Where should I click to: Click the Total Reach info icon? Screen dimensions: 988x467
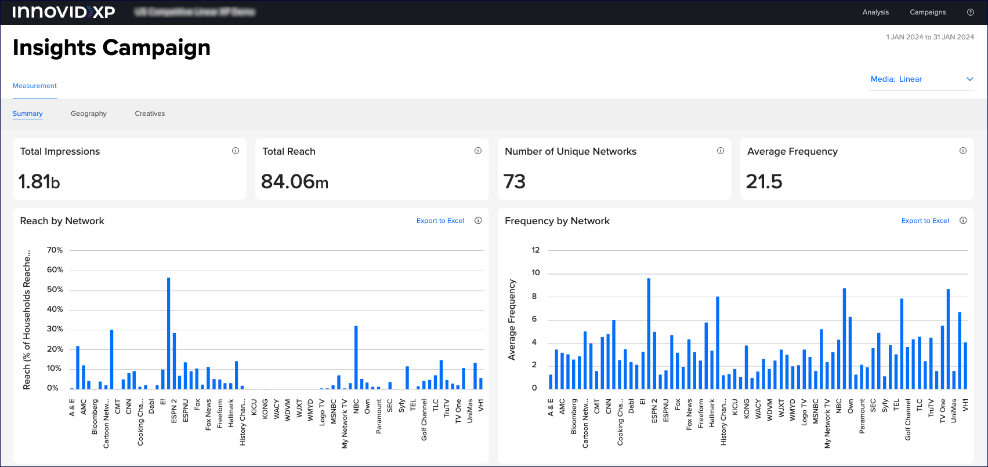coord(478,151)
